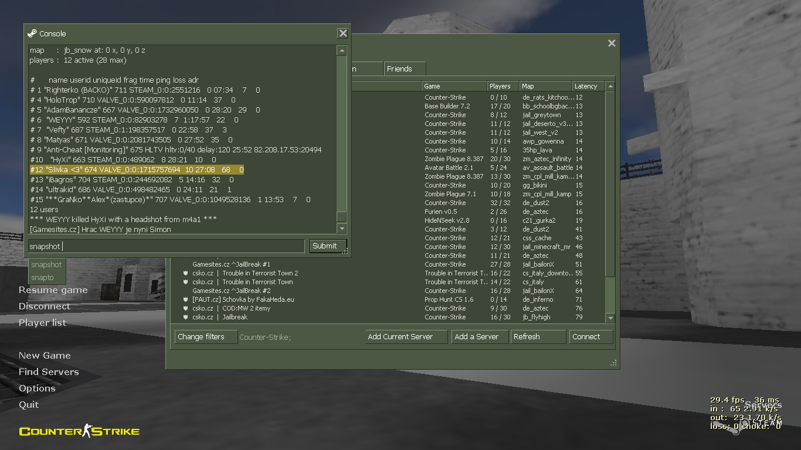Click the console scrollbar down arrow
801x450 pixels.
pyautogui.click(x=341, y=228)
